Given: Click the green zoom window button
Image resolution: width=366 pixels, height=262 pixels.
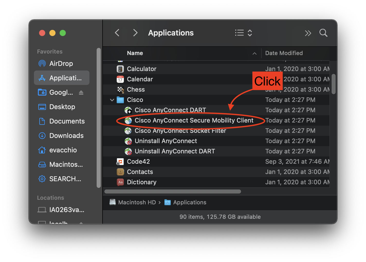Looking at the screenshot, I should (x=63, y=33).
